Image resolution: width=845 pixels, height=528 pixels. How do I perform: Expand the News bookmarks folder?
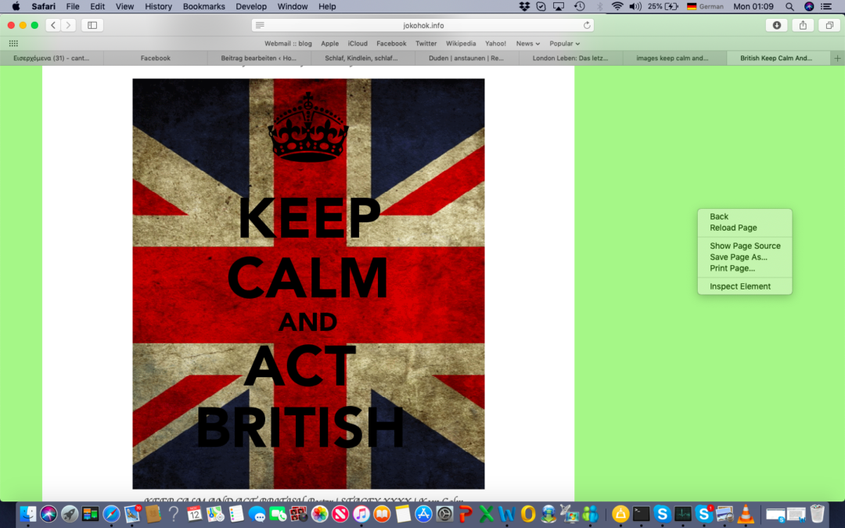pyautogui.click(x=527, y=44)
